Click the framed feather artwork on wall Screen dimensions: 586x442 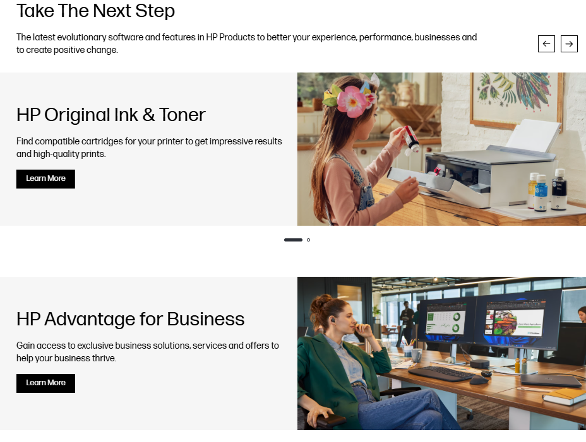[x=517, y=99]
